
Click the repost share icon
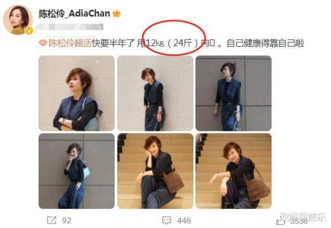tap(52, 220)
